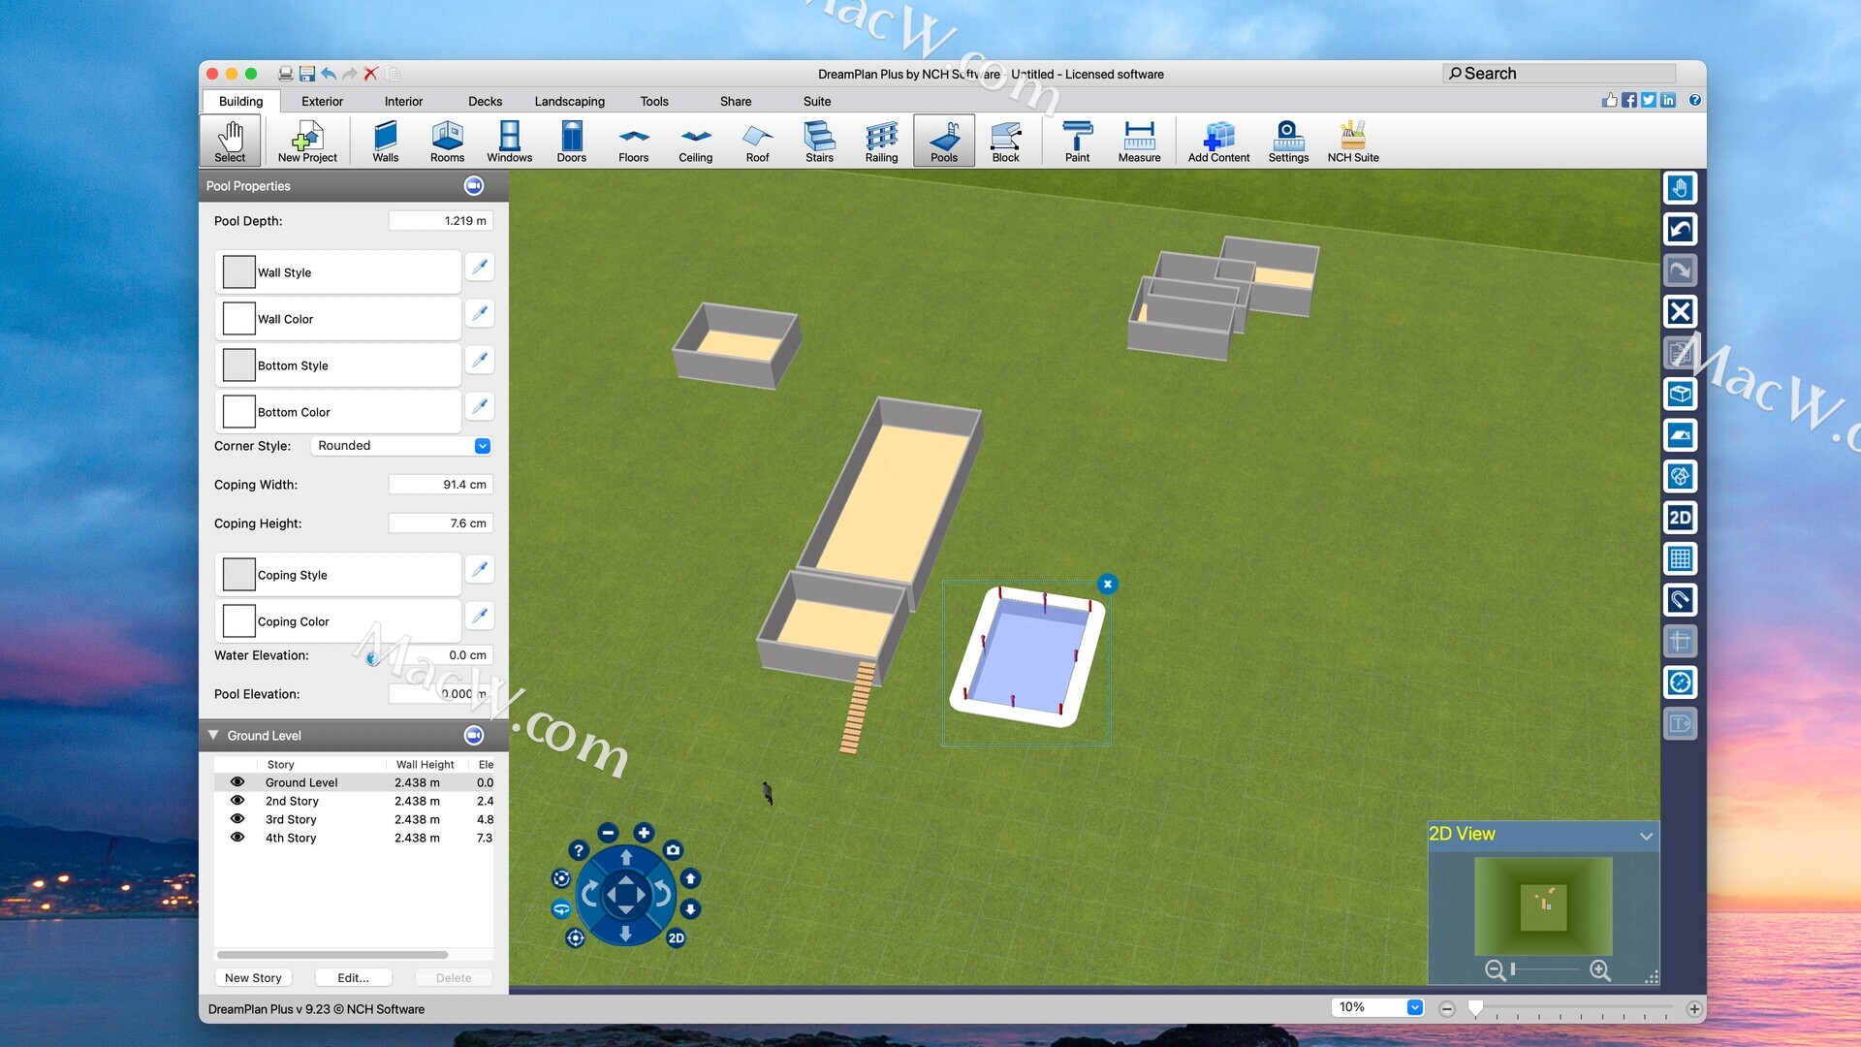
Task: Select the Walls tool
Action: point(385,142)
